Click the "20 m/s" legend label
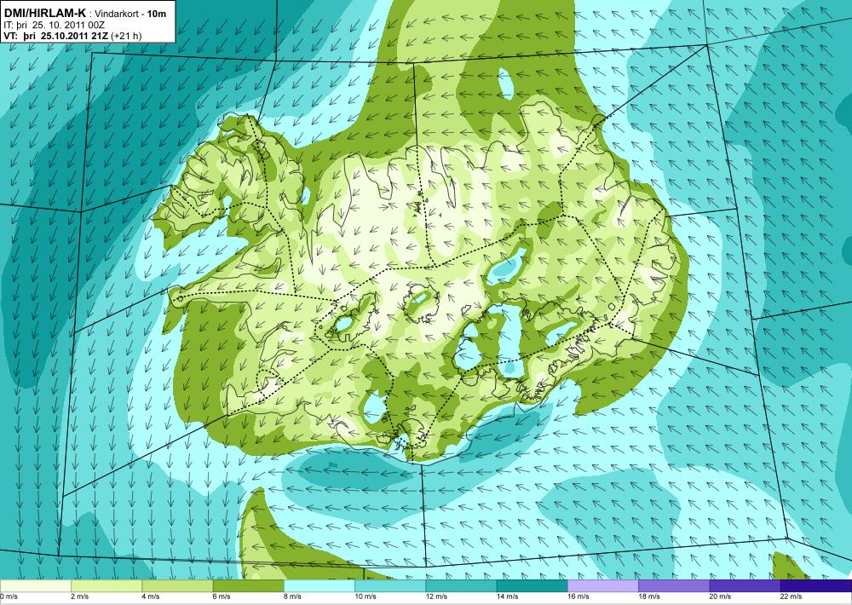852x605 pixels. [721, 596]
